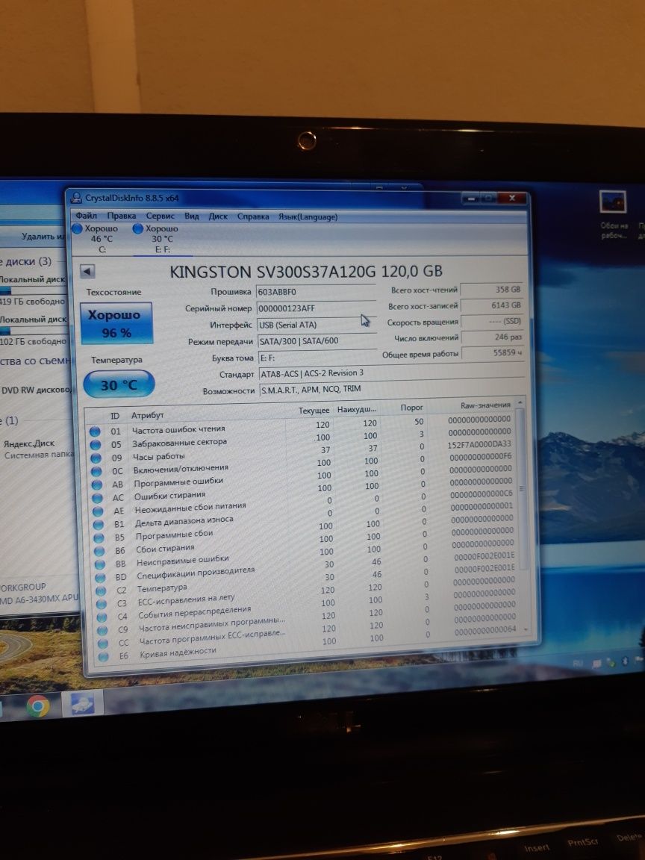Click the power-on count value 246 раз
Image resolution: width=645 pixels, height=860 pixels.
492,337
